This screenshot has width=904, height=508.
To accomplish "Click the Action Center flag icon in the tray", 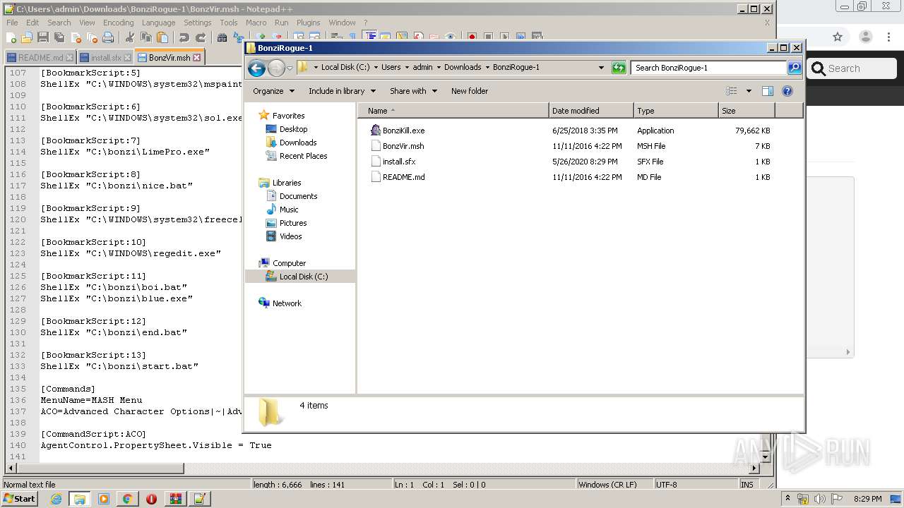I will click(837, 499).
